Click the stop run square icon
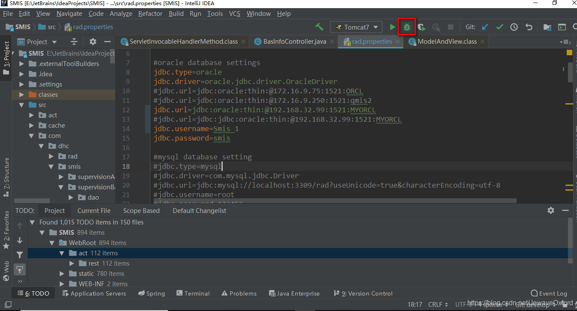The width and height of the screenshot is (577, 311). tap(451, 27)
